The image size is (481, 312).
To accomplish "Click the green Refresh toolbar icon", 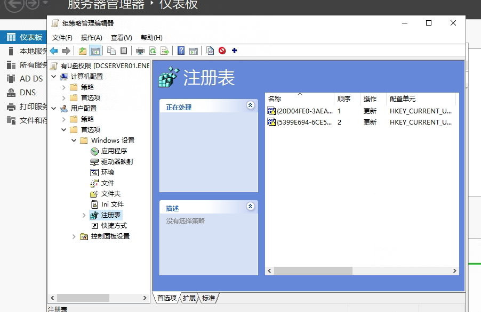I will pyautogui.click(x=153, y=51).
